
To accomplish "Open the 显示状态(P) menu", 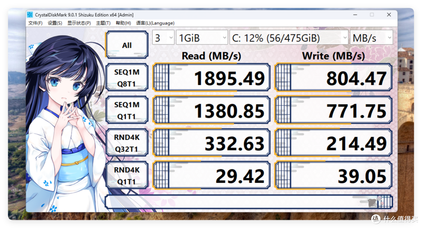I will (79, 23).
